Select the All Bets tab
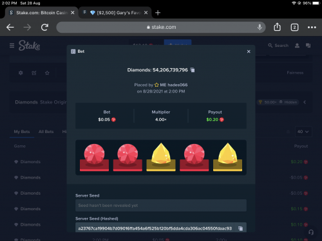322x241 pixels. coord(46,132)
